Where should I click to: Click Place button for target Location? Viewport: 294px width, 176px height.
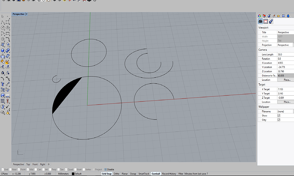pos(286,102)
